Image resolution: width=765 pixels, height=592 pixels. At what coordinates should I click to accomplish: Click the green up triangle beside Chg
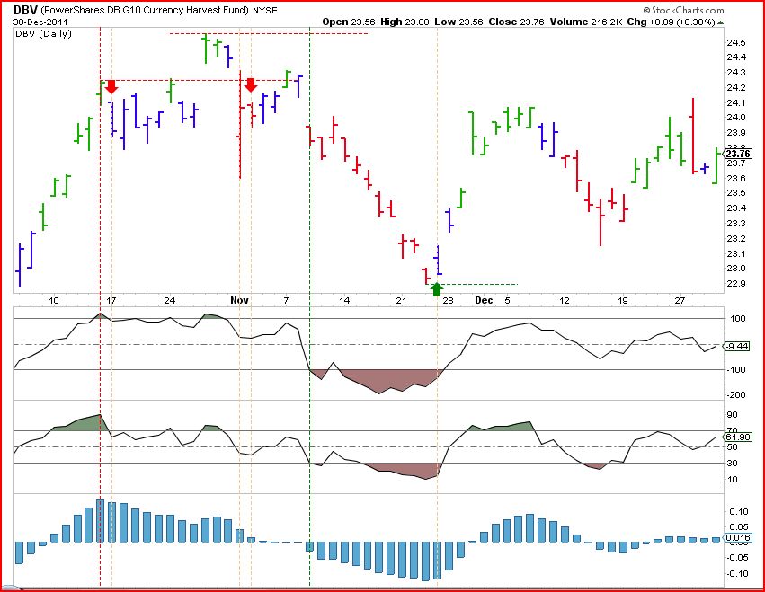(721, 22)
